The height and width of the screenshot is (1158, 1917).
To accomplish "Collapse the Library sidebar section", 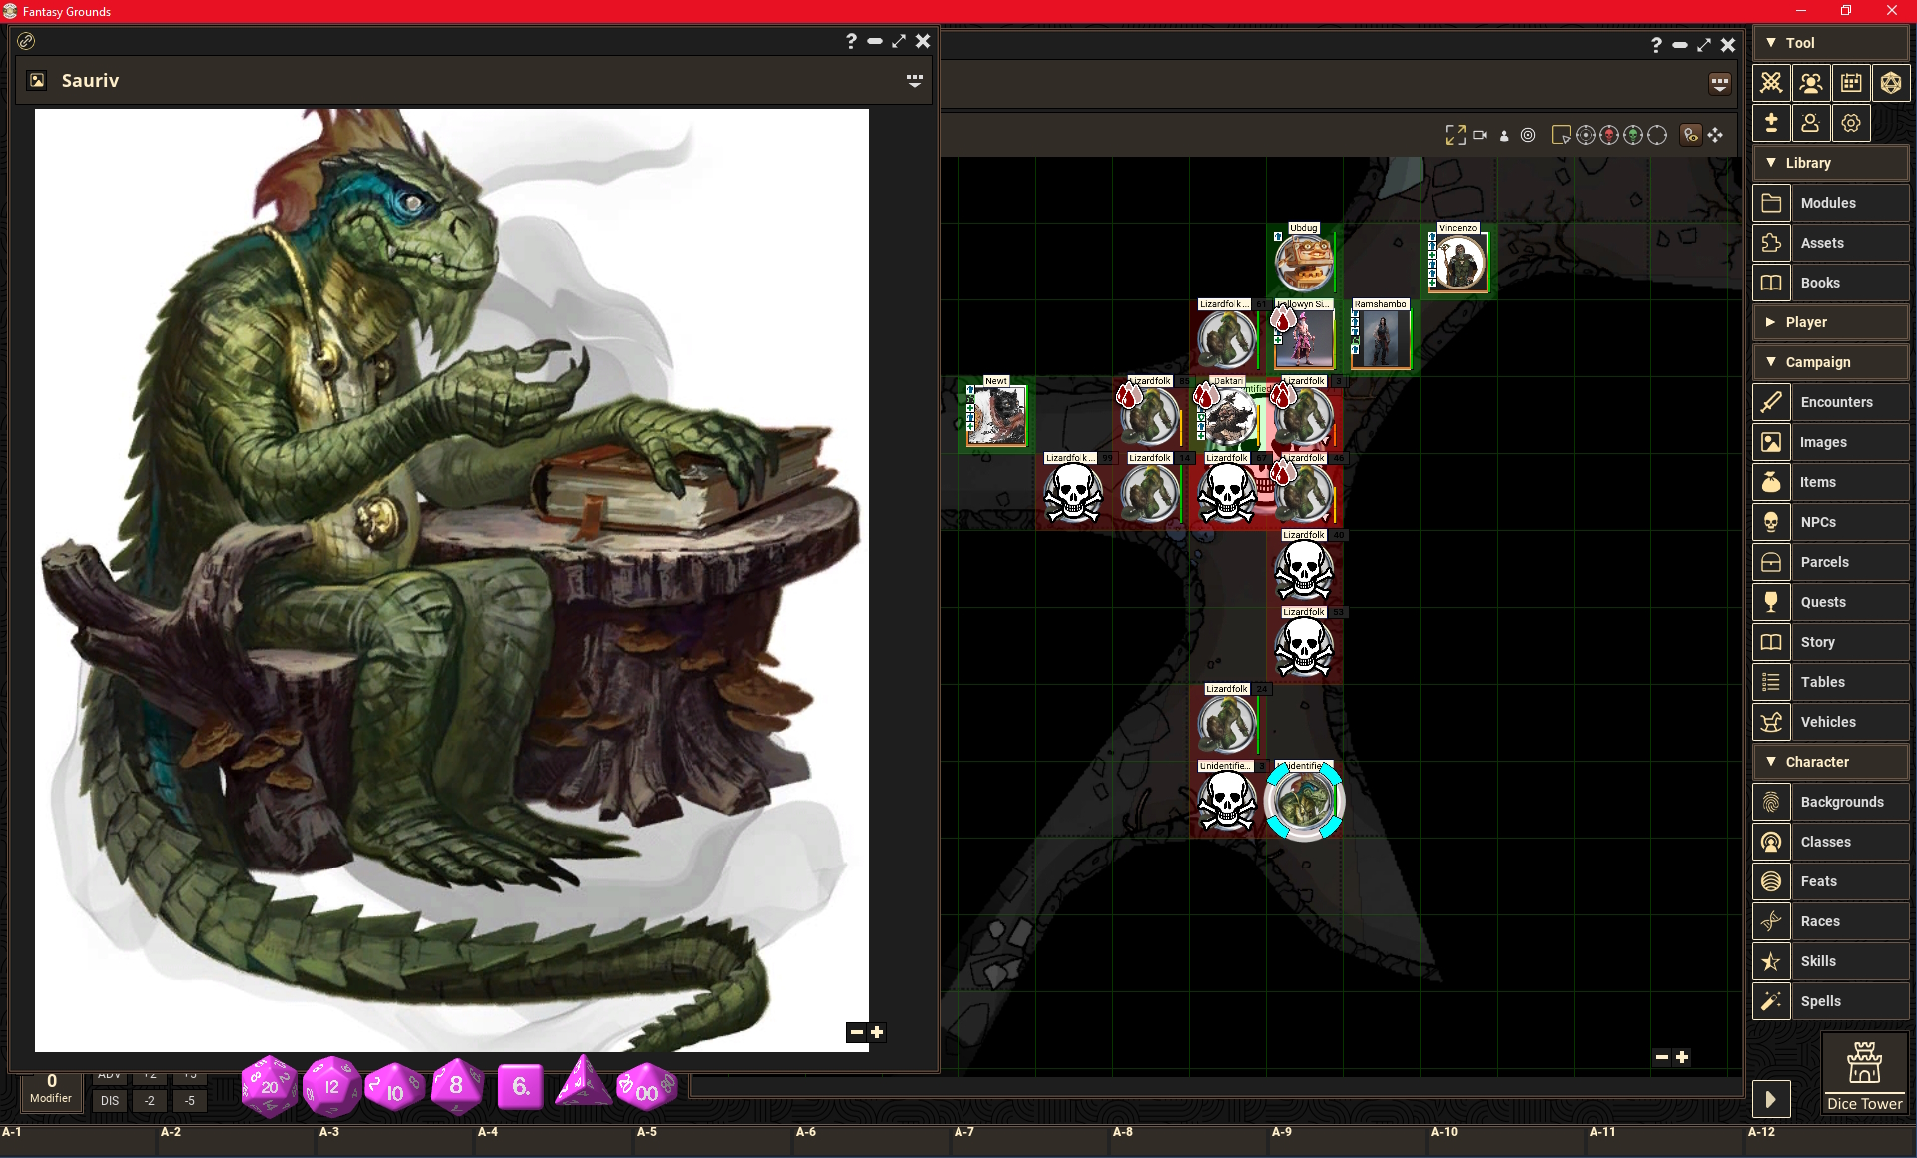I will click(1830, 163).
